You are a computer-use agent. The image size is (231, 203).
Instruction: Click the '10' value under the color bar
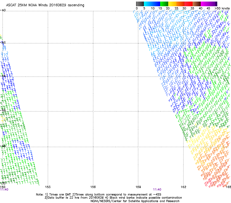coord(153,8)
